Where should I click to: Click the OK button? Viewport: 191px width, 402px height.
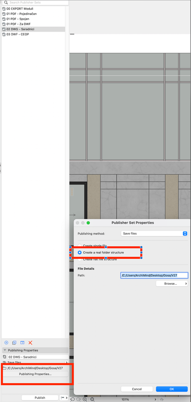click(x=172, y=389)
